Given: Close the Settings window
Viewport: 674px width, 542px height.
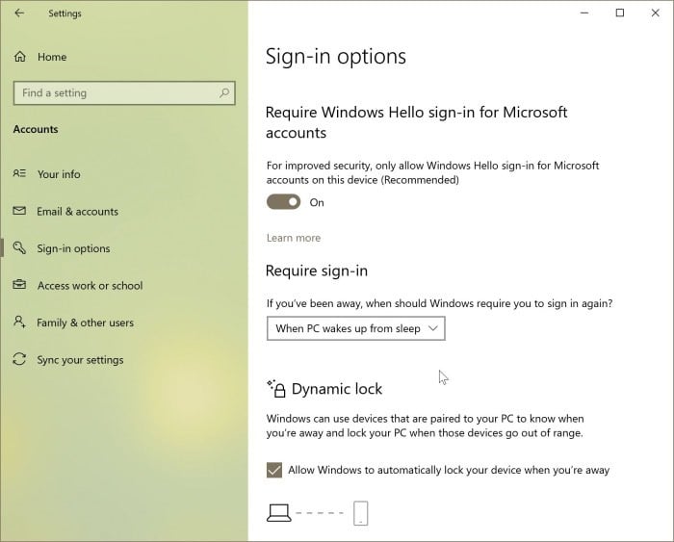Looking at the screenshot, I should tap(655, 13).
